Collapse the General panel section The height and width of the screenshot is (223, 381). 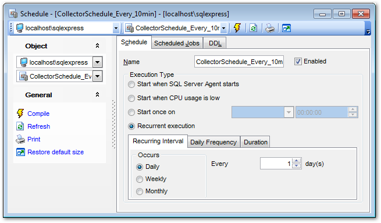[98, 94]
